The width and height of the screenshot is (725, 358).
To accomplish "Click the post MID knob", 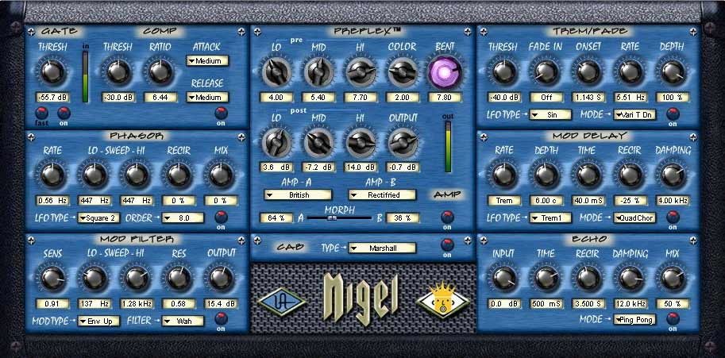I will tap(318, 142).
